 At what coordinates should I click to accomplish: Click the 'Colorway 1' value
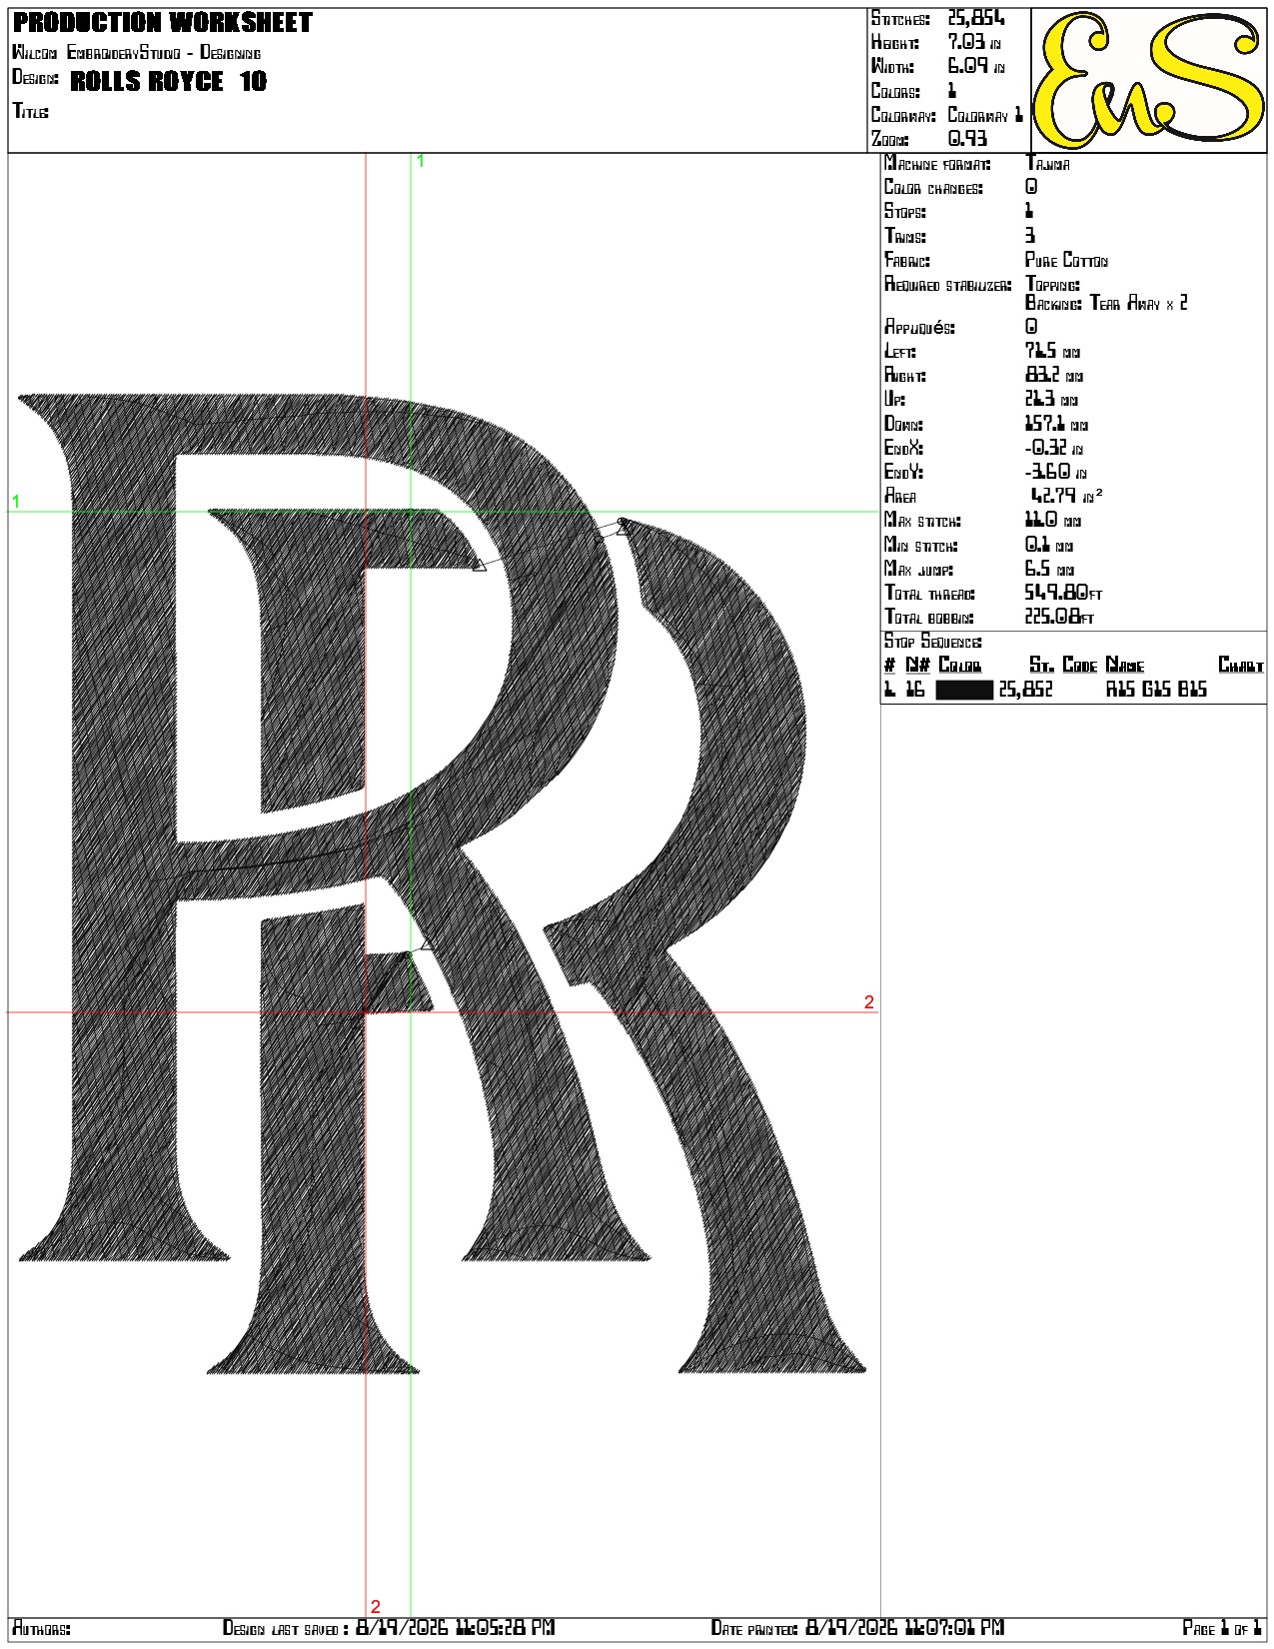click(x=985, y=115)
